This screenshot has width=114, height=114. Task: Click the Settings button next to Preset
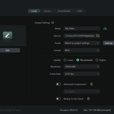pyautogui.click(x=109, y=43)
